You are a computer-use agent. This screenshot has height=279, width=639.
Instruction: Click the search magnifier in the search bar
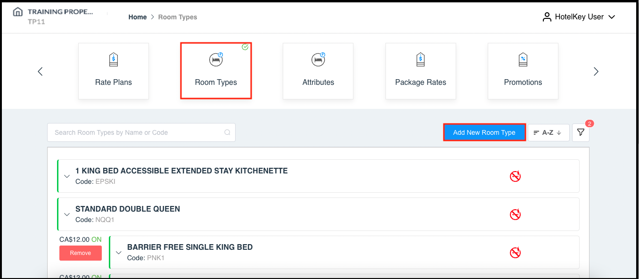[x=227, y=132]
